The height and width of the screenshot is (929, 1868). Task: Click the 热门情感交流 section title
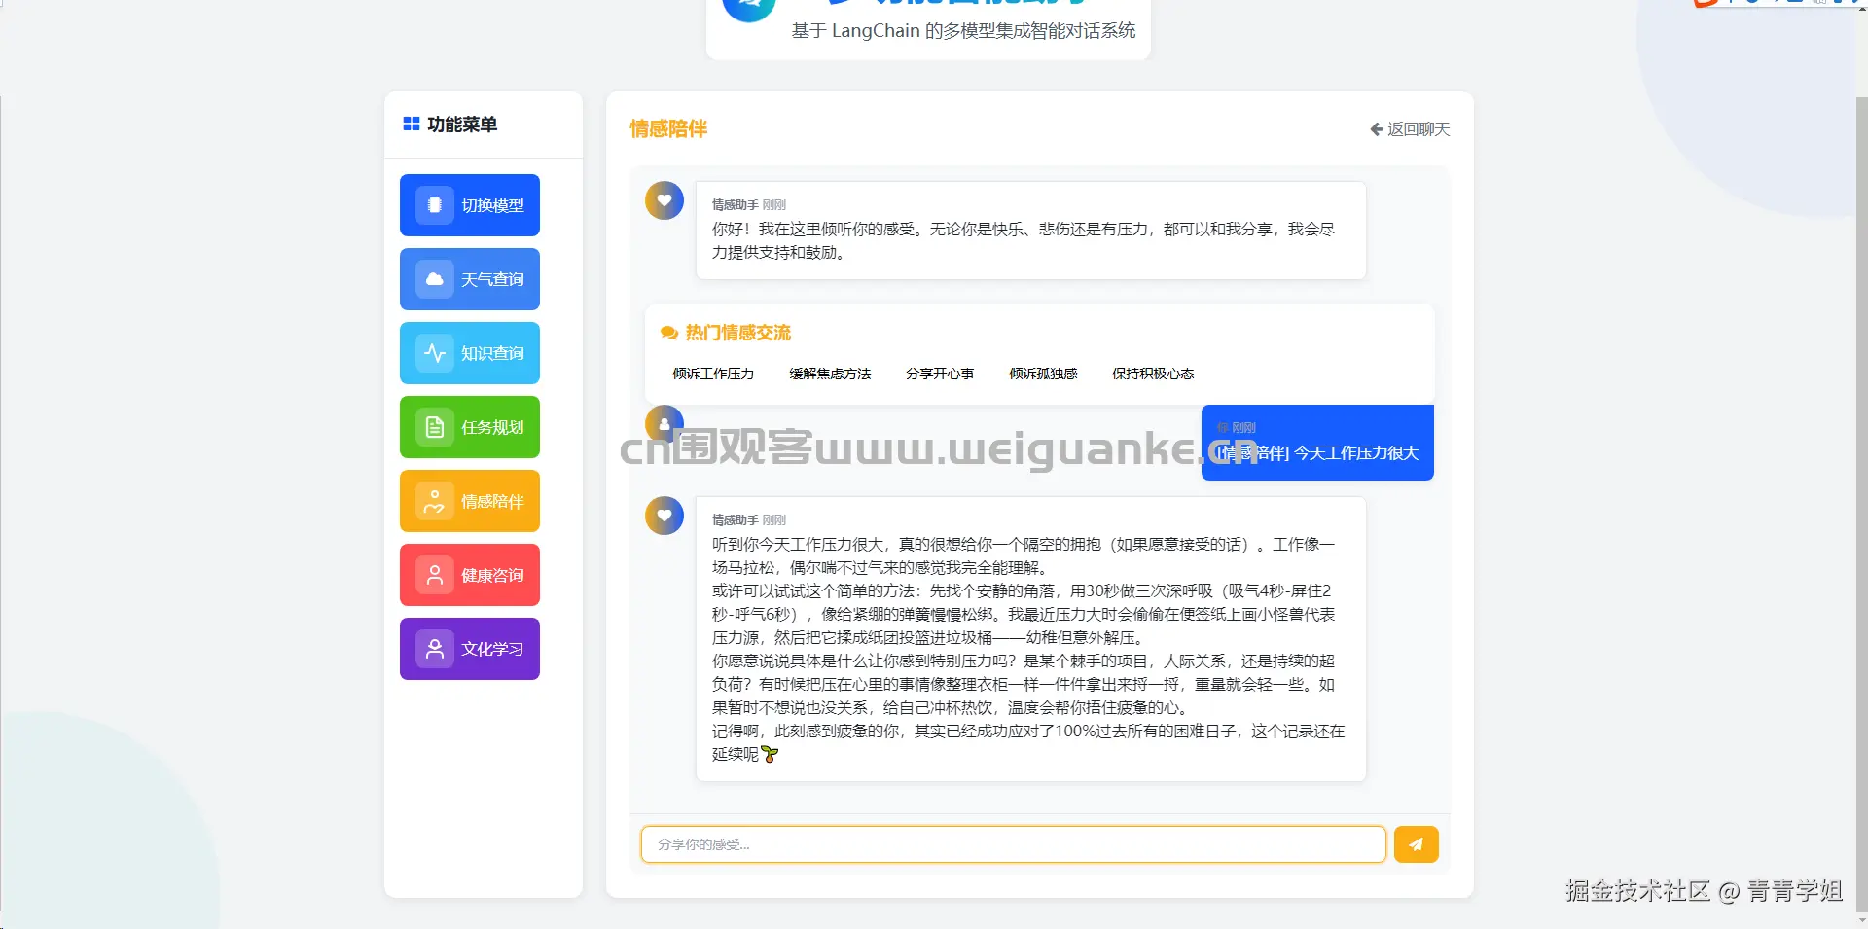738,333
